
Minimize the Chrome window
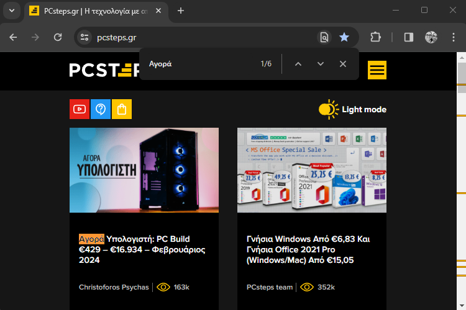click(396, 11)
